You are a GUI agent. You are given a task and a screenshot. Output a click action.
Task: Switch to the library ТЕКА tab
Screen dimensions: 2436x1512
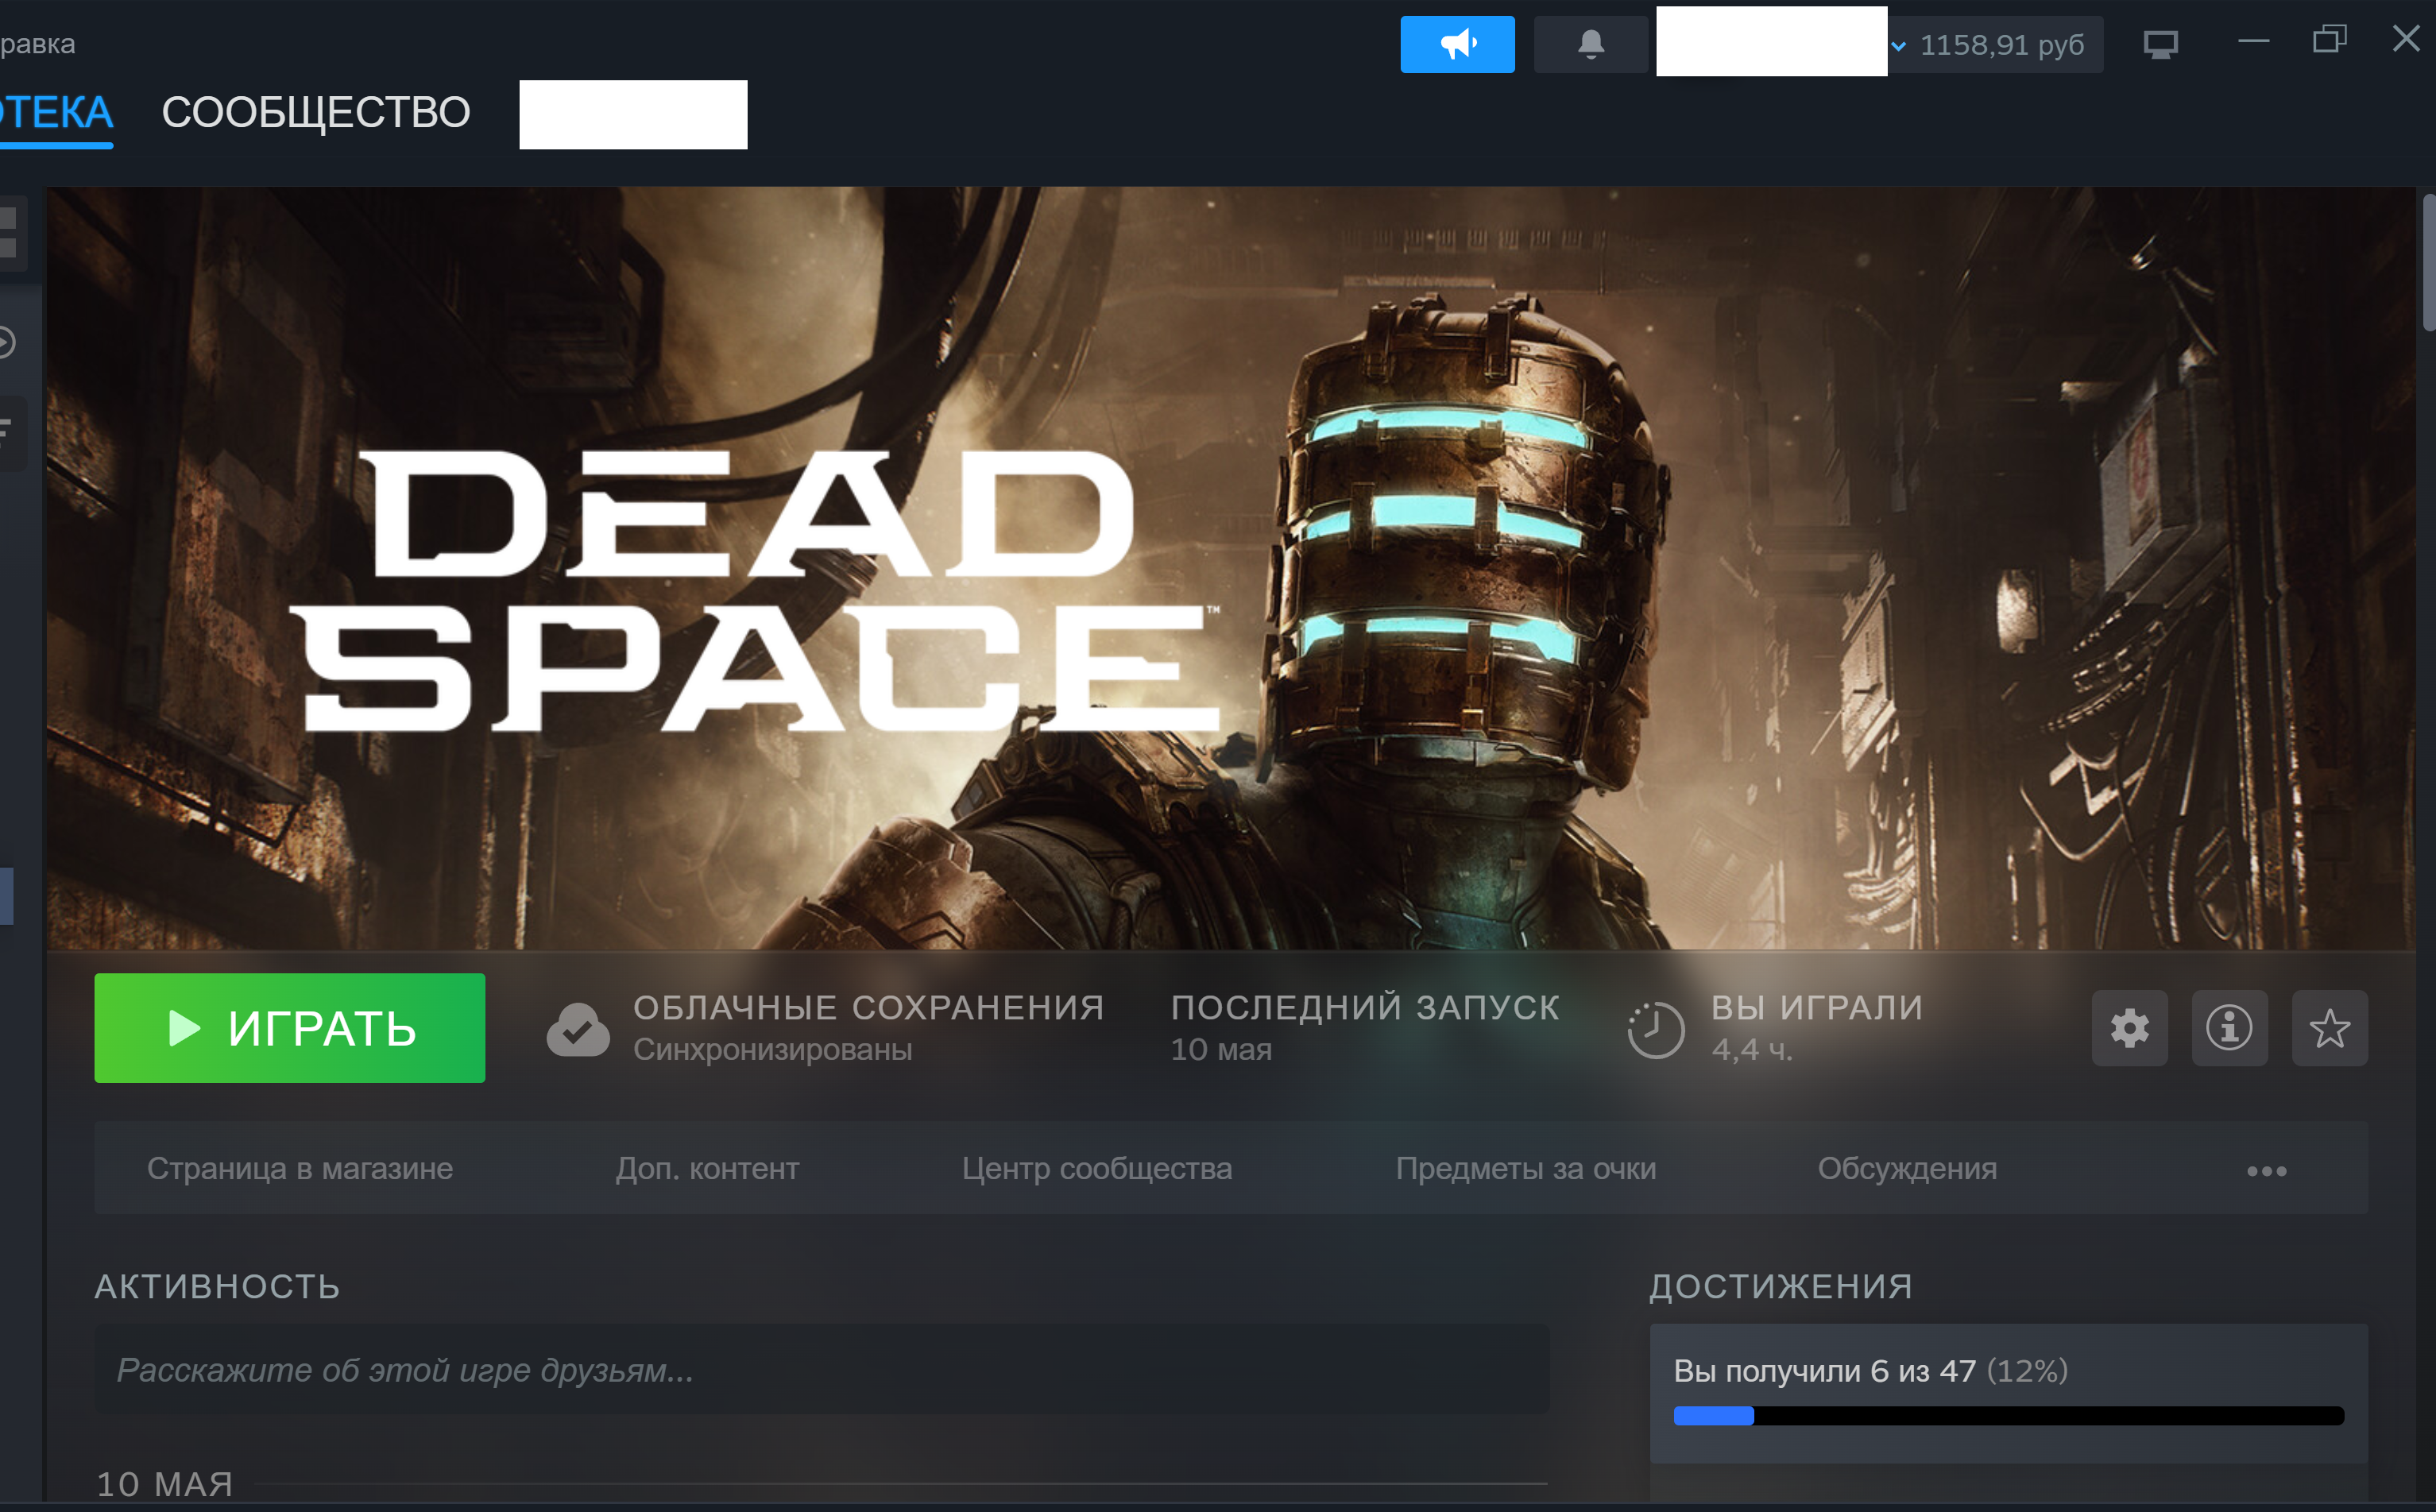point(56,112)
